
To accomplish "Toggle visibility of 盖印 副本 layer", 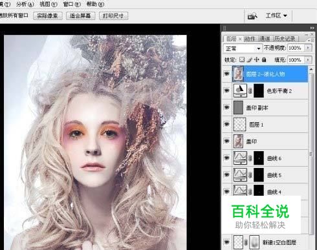I will coord(226,107).
